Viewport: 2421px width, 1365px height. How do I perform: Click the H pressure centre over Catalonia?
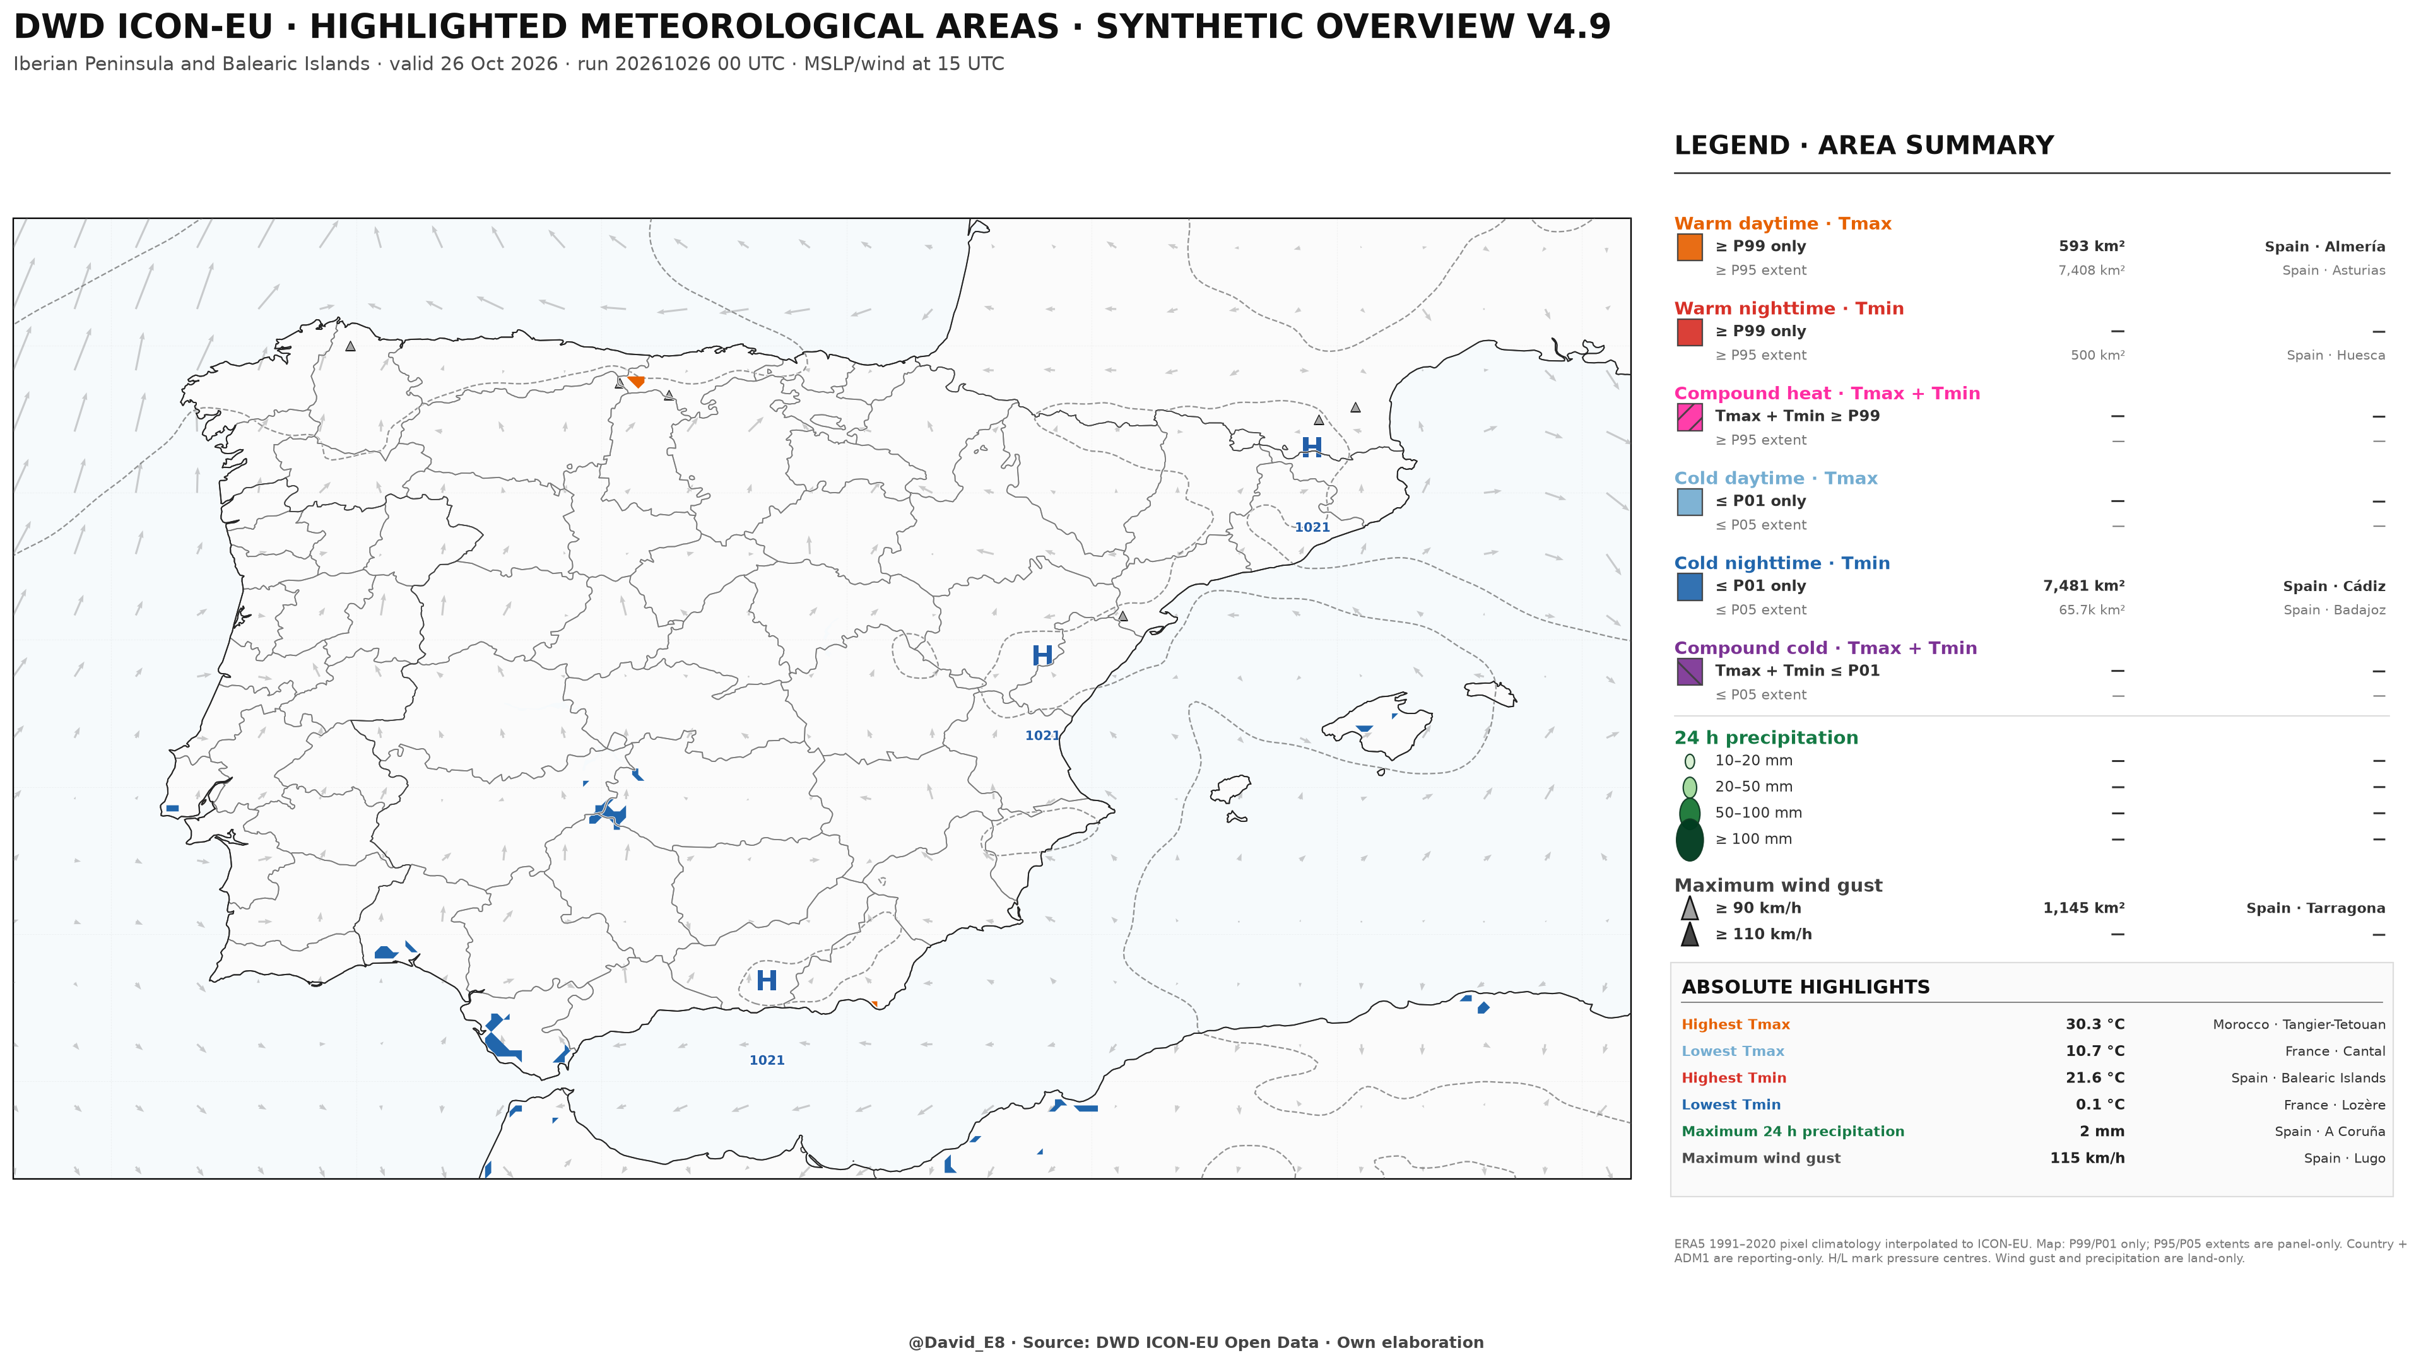pos(1311,447)
